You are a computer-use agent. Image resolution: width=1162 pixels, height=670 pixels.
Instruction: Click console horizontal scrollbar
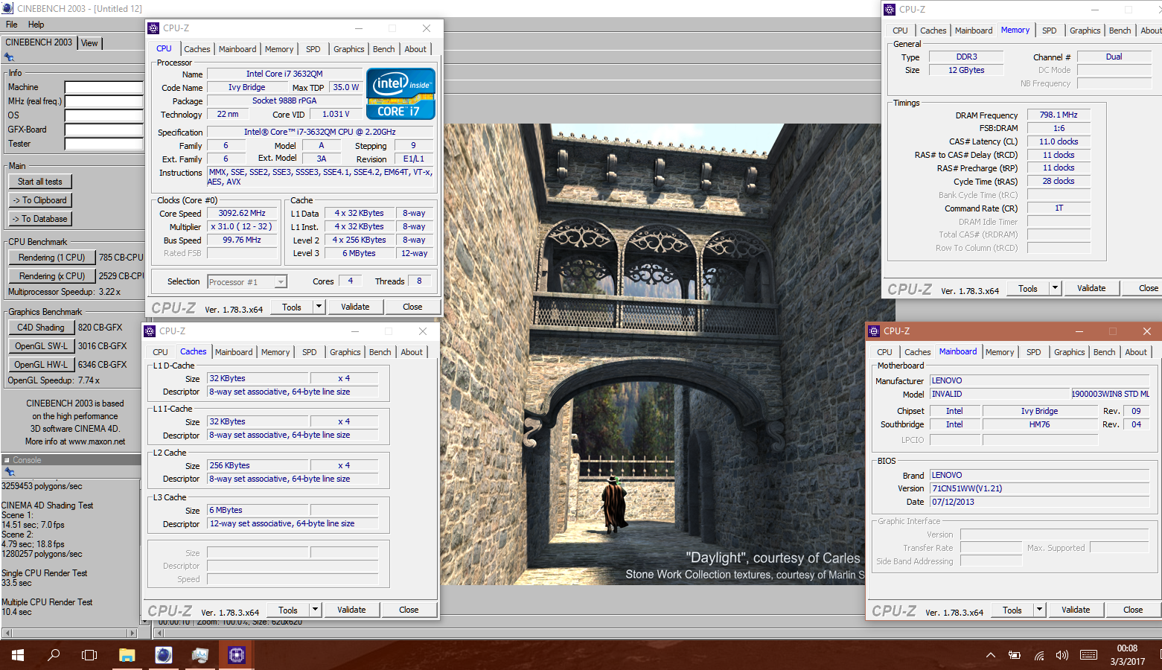70,634
